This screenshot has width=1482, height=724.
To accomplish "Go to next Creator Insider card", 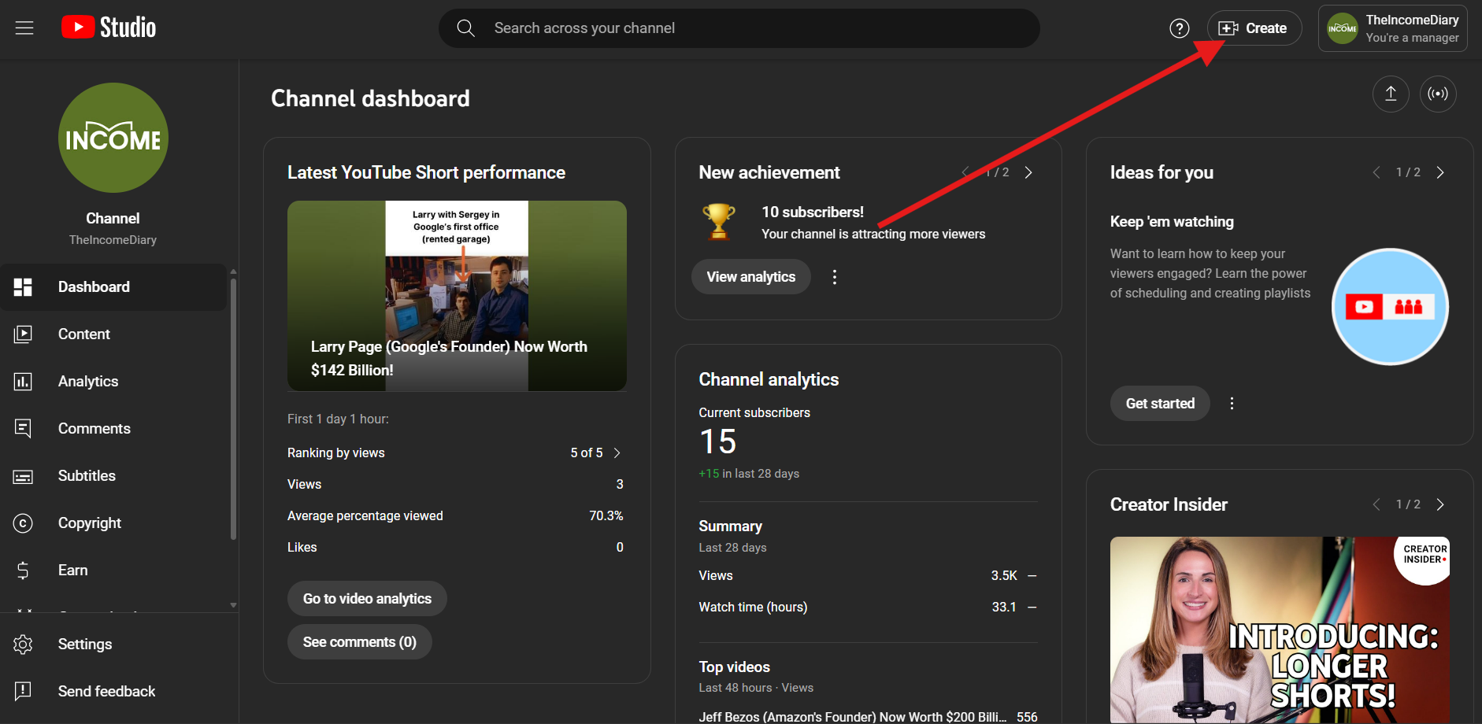I will [1440, 504].
